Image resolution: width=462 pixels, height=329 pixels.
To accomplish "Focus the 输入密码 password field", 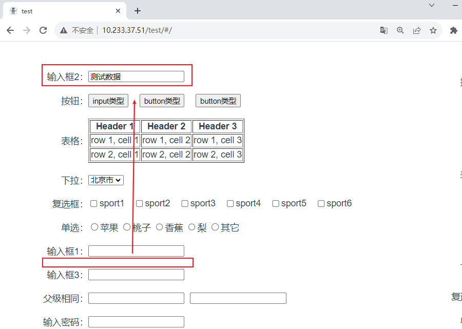I will click(136, 322).
